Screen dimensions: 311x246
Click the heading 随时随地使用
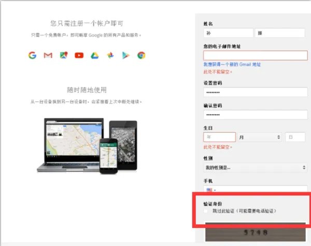click(87, 90)
